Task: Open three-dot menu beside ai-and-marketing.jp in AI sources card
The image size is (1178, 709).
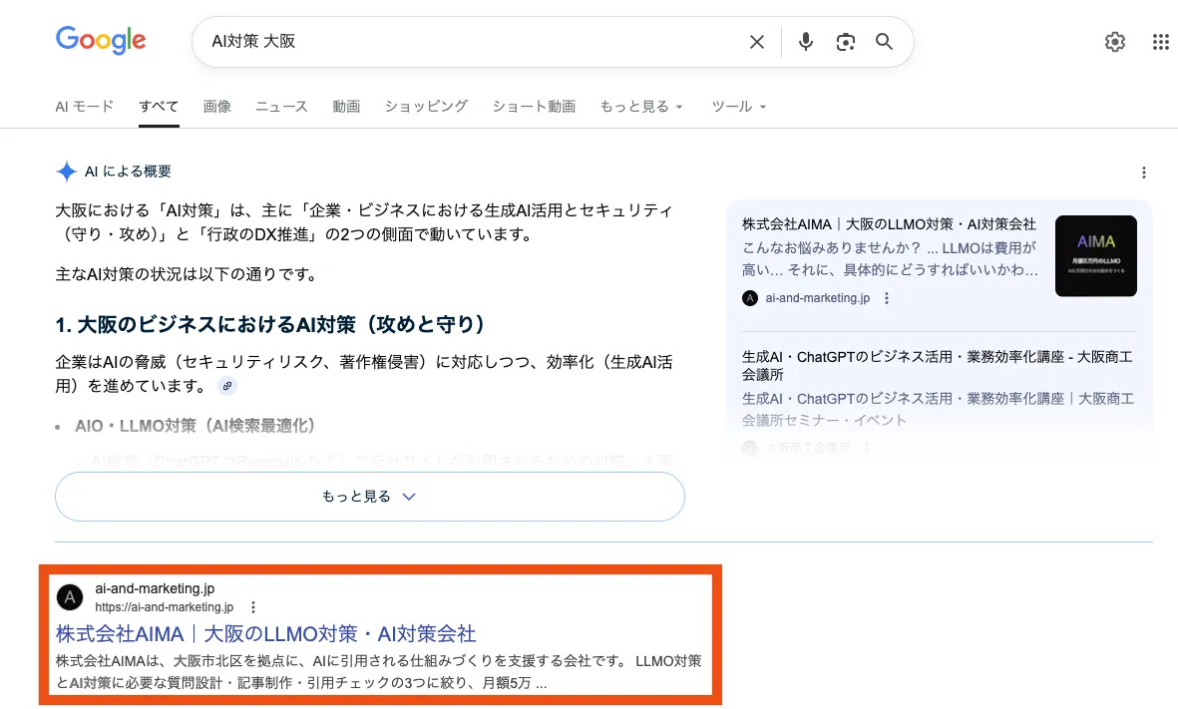Action: (x=887, y=298)
